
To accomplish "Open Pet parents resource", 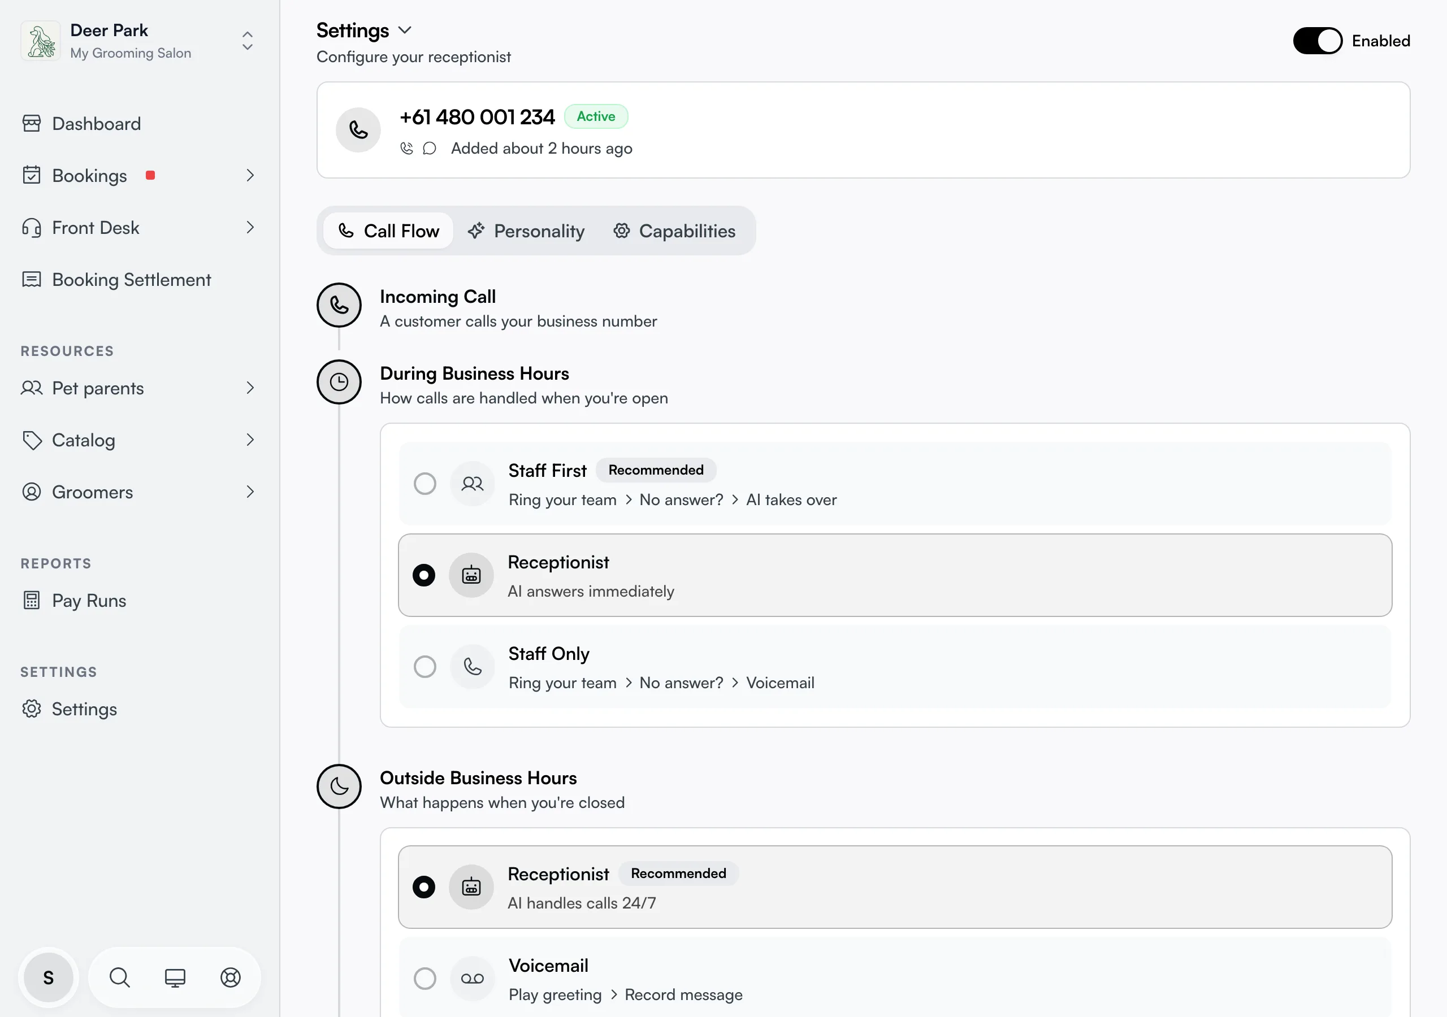I will click(x=98, y=388).
